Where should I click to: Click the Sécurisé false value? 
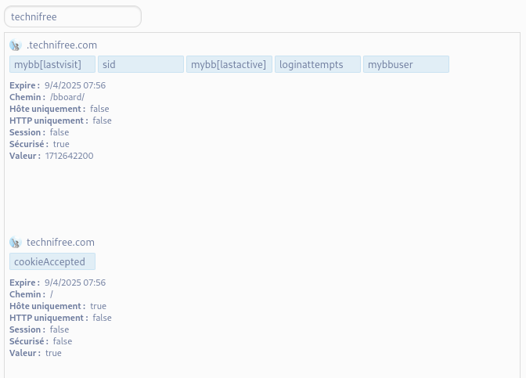[62, 341]
